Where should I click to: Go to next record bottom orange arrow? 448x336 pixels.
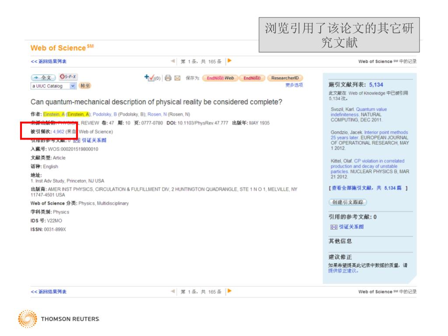pyautogui.click(x=229, y=291)
